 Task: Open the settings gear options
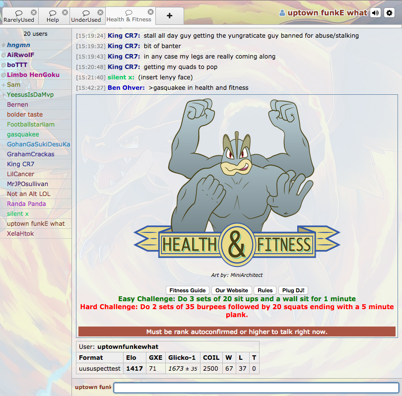389,13
